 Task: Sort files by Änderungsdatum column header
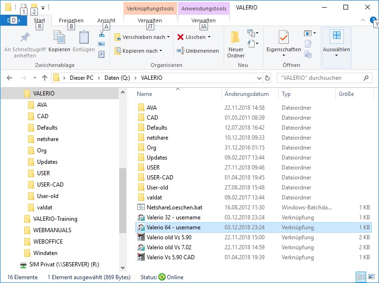(x=246, y=94)
